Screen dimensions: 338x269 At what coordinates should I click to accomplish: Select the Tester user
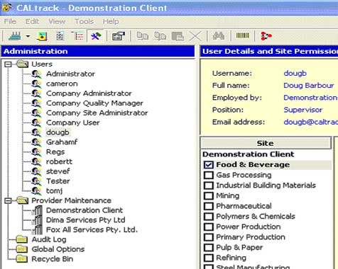58,181
